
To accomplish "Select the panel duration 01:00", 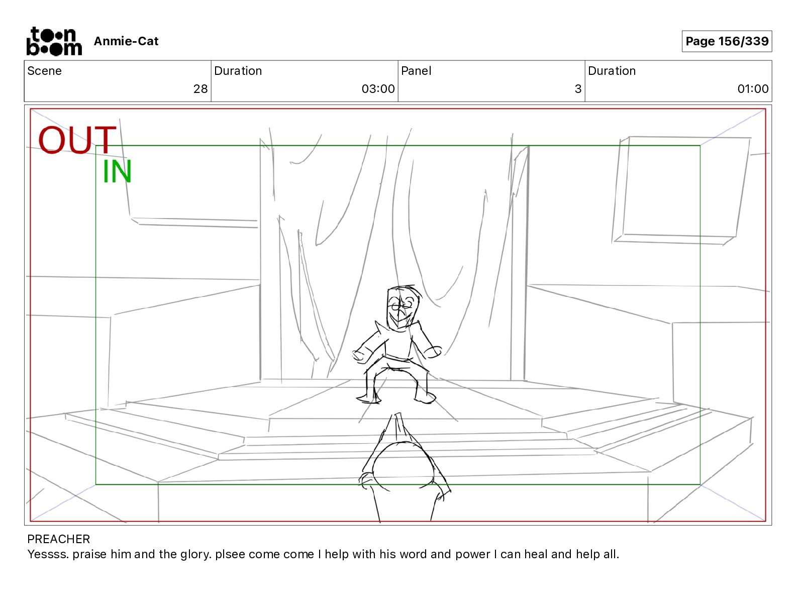I will point(753,89).
